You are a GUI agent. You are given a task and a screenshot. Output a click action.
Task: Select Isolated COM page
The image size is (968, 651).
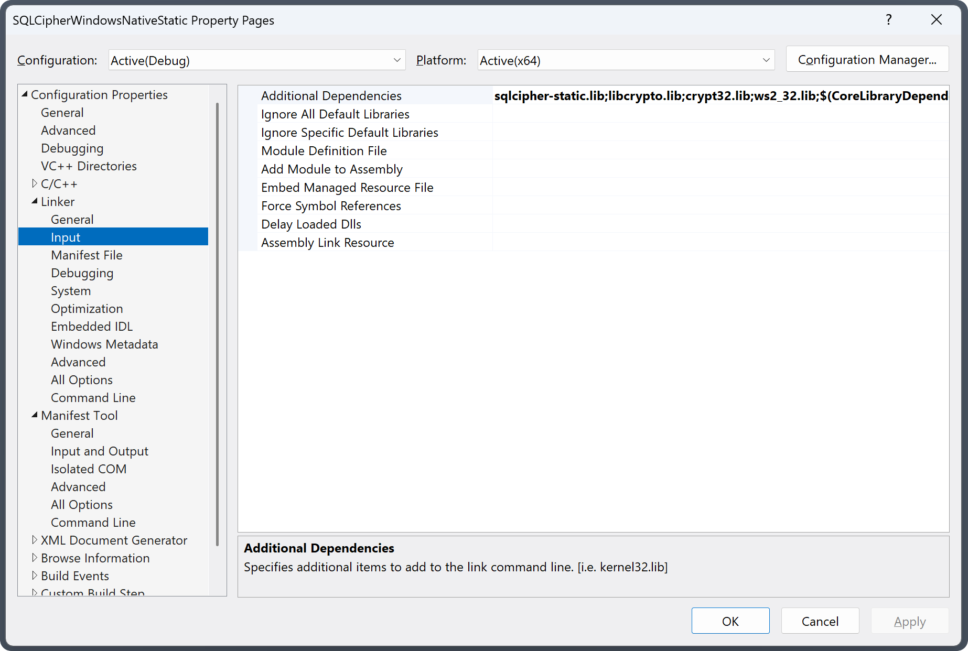(89, 469)
